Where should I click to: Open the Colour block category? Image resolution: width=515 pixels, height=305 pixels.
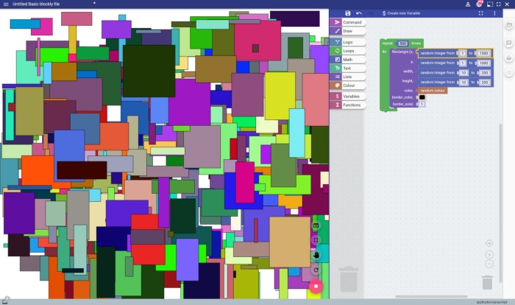click(348, 85)
